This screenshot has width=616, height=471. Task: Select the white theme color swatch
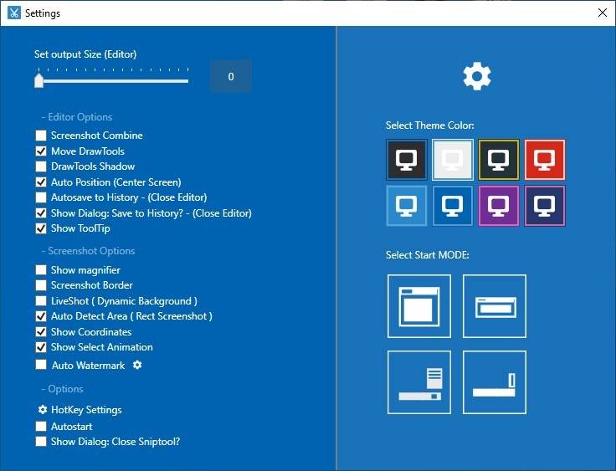453,160
